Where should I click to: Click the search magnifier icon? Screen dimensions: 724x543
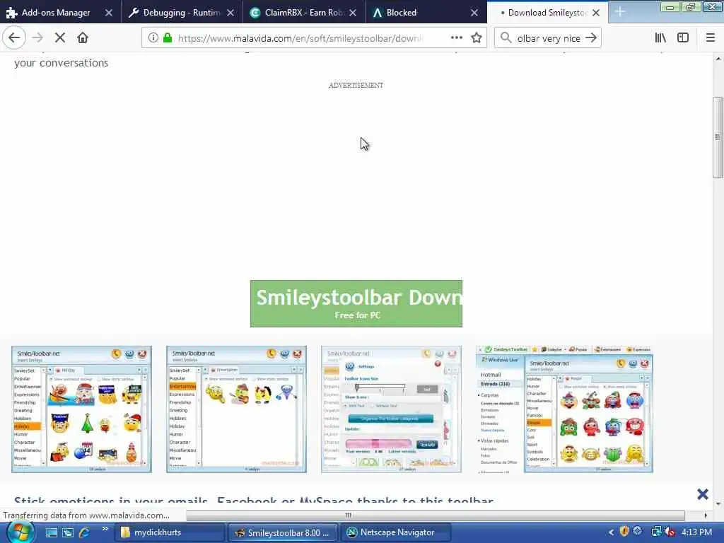point(506,38)
